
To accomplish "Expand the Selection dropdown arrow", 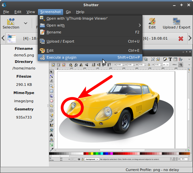I will point(26,23).
